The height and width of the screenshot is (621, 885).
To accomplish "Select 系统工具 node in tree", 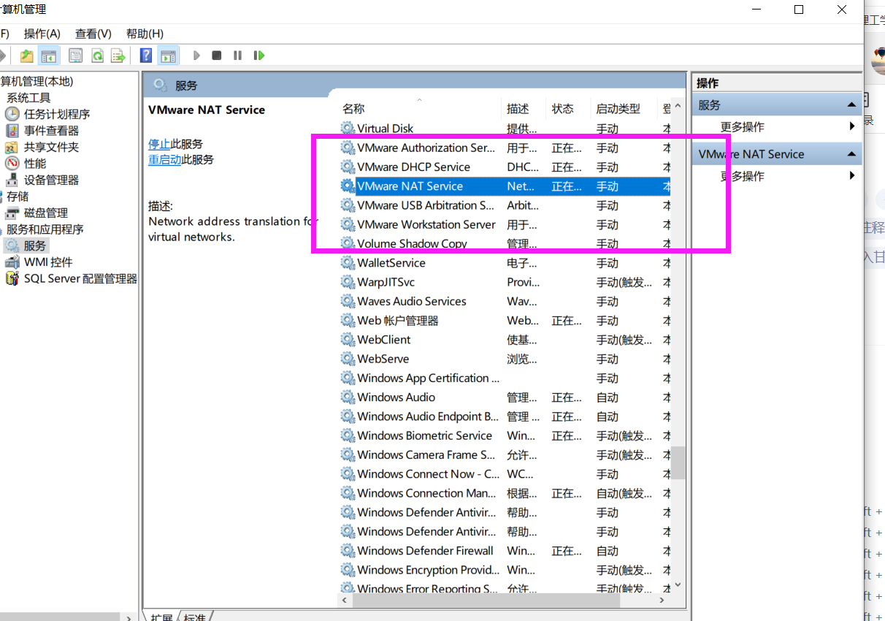I will [x=28, y=98].
